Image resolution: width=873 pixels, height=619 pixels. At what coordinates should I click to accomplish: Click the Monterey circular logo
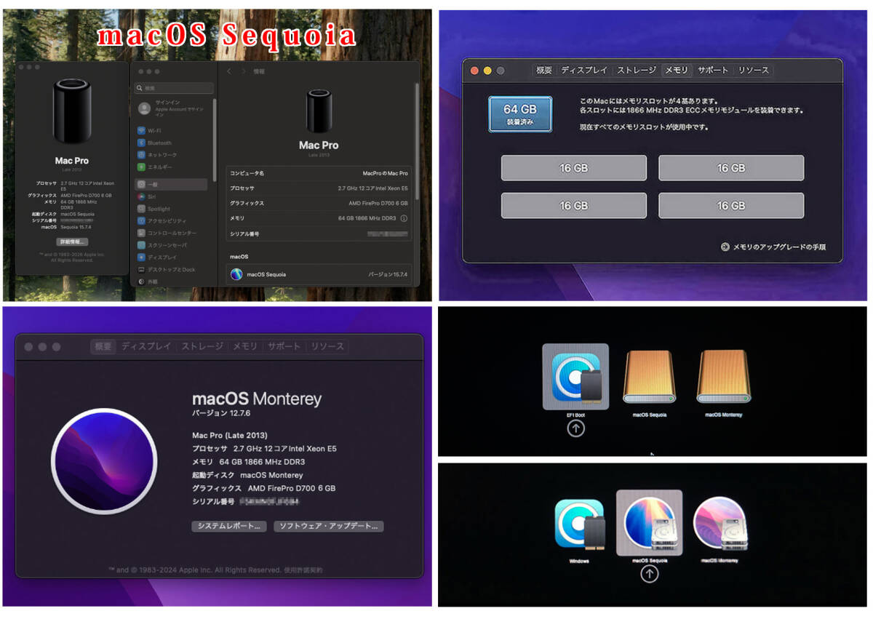pos(104,461)
